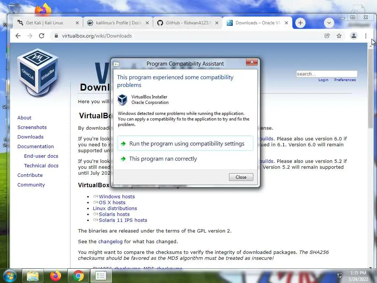Click the network icon in system tray

click(x=340, y=276)
